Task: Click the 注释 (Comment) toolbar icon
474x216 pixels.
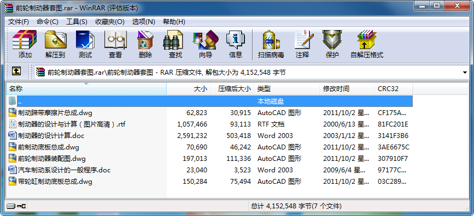Action: pyautogui.click(x=302, y=40)
